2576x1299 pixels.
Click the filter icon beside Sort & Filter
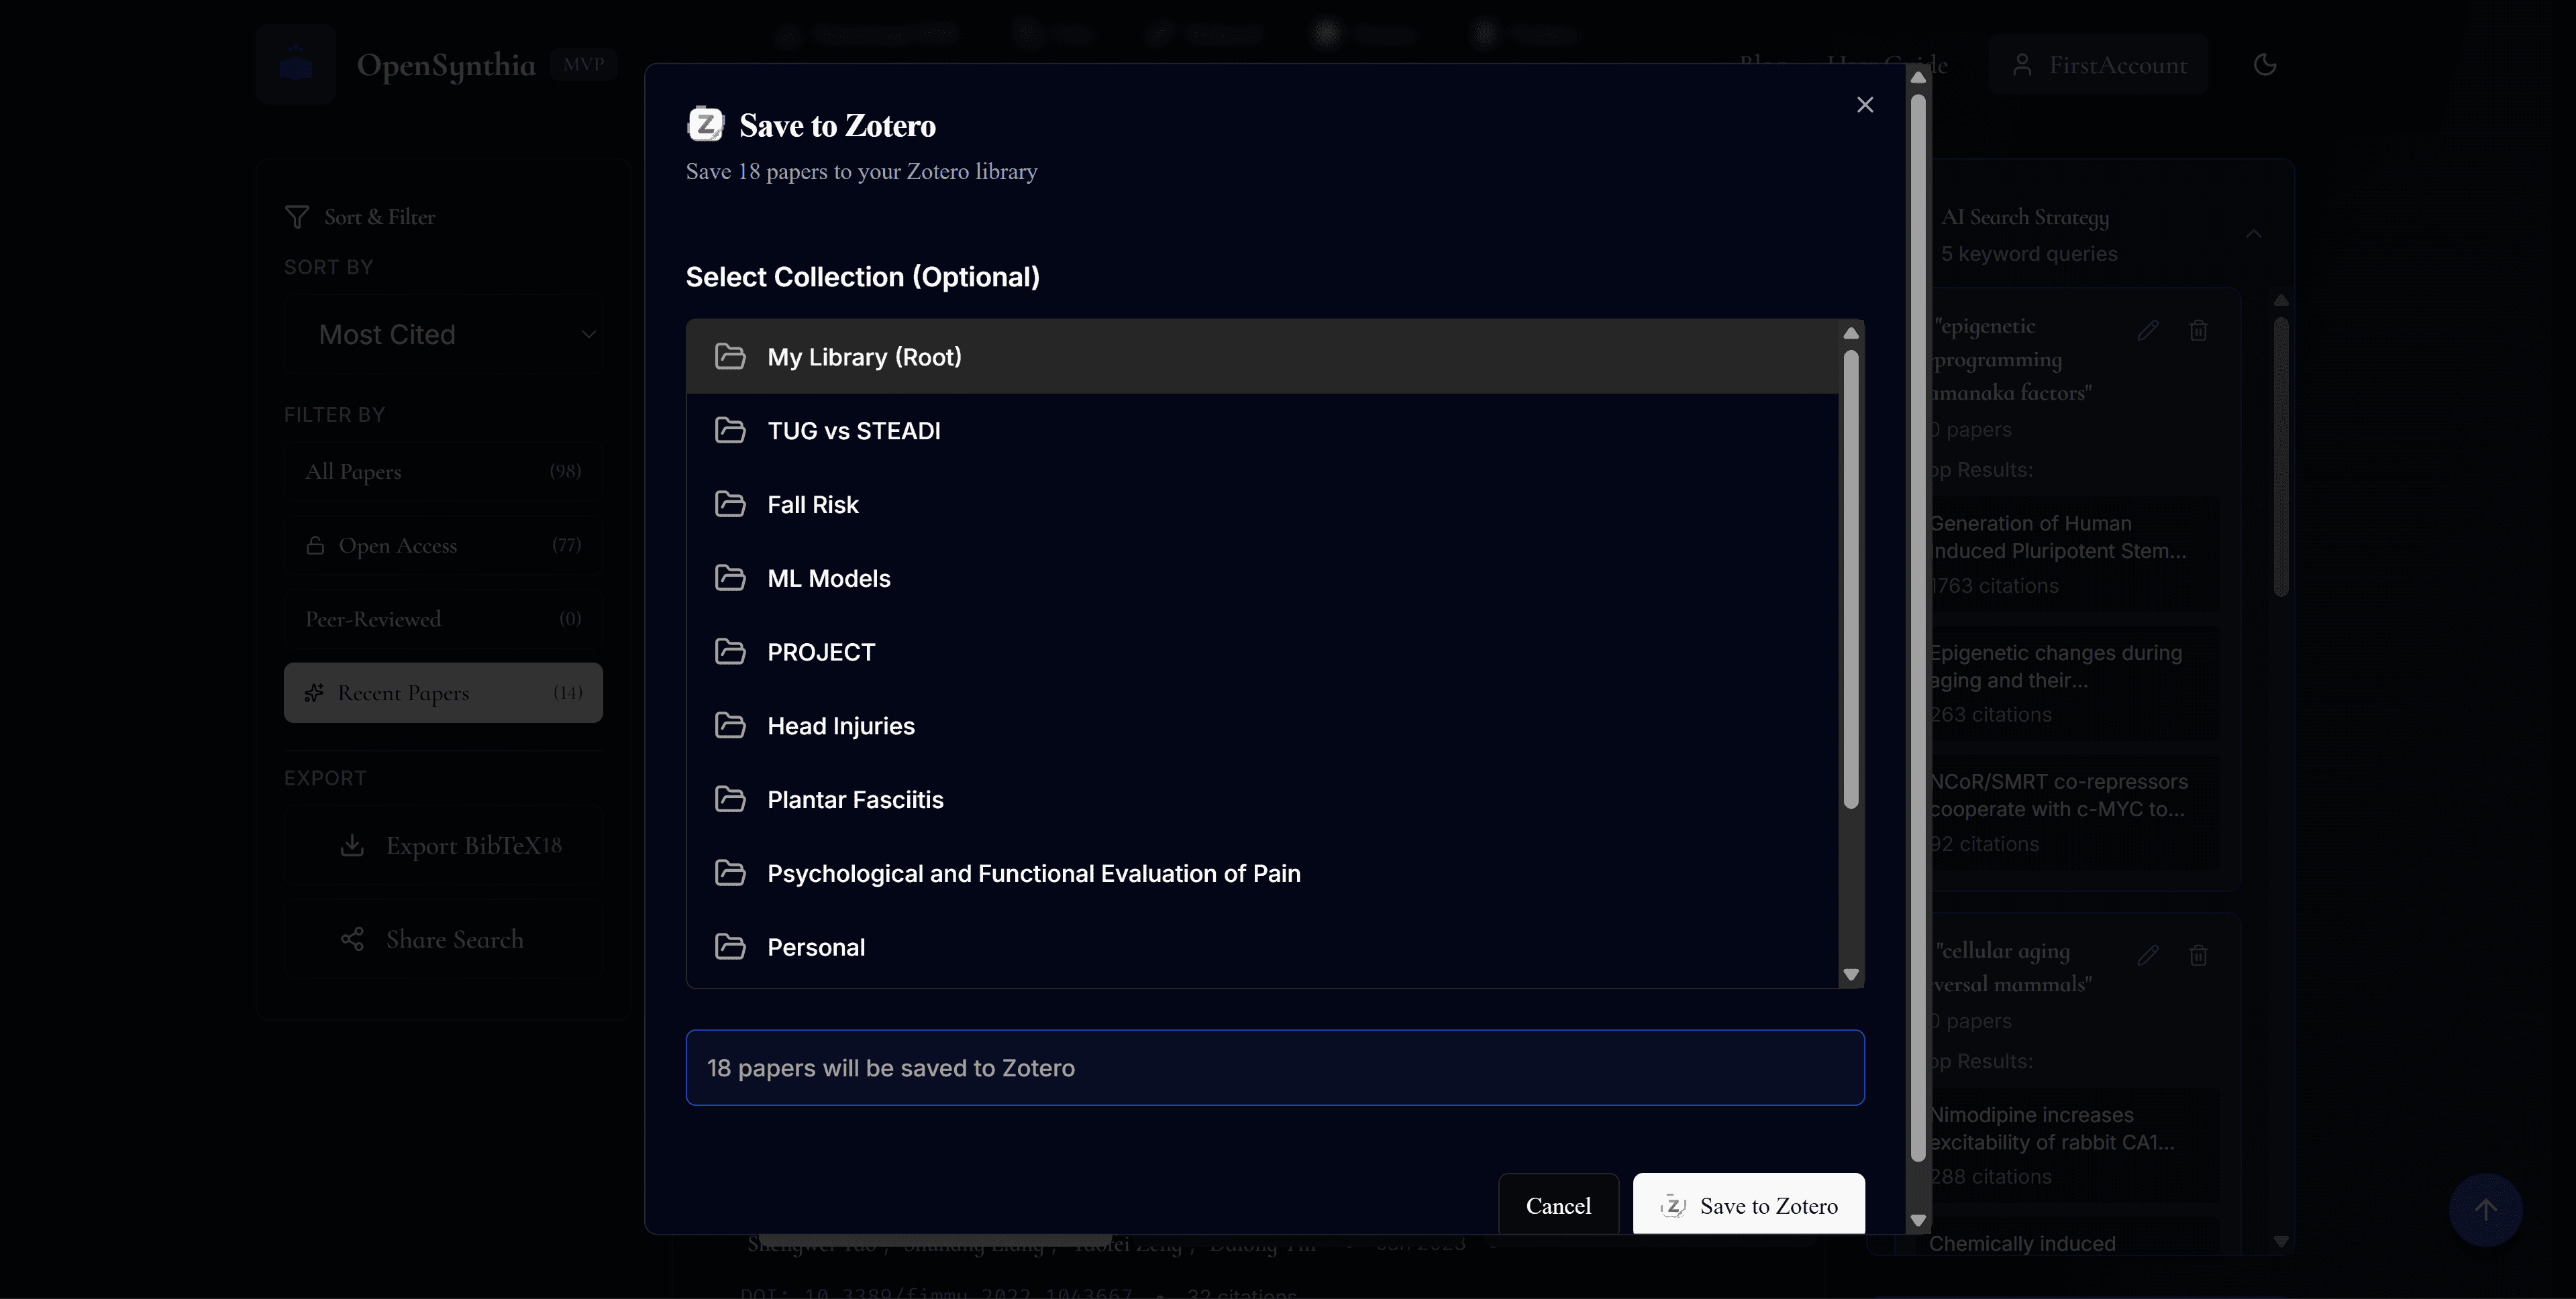[296, 217]
